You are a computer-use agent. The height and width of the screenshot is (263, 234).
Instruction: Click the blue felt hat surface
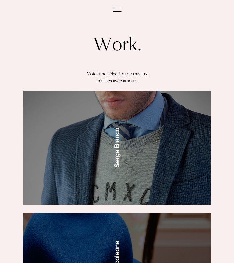pyautogui.click(x=75, y=238)
